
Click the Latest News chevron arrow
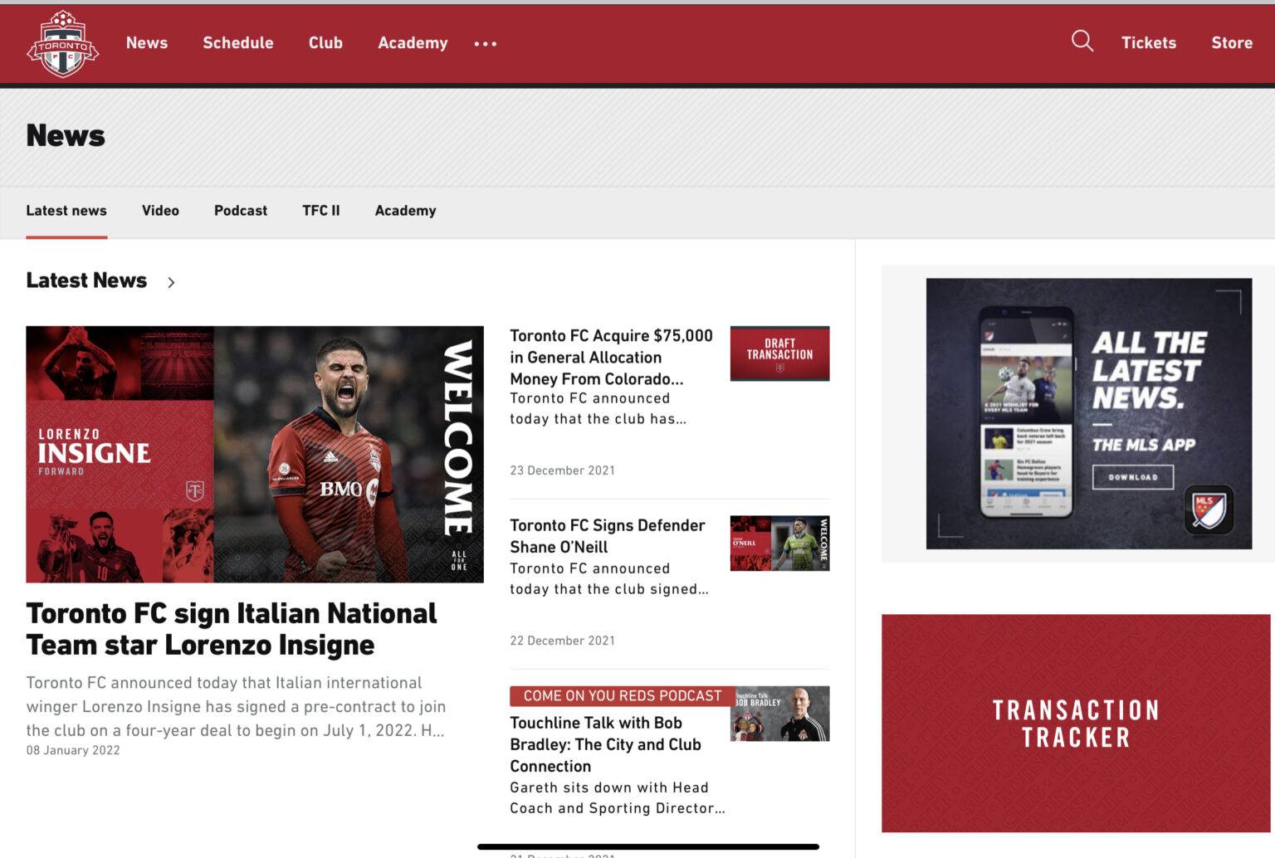[171, 282]
